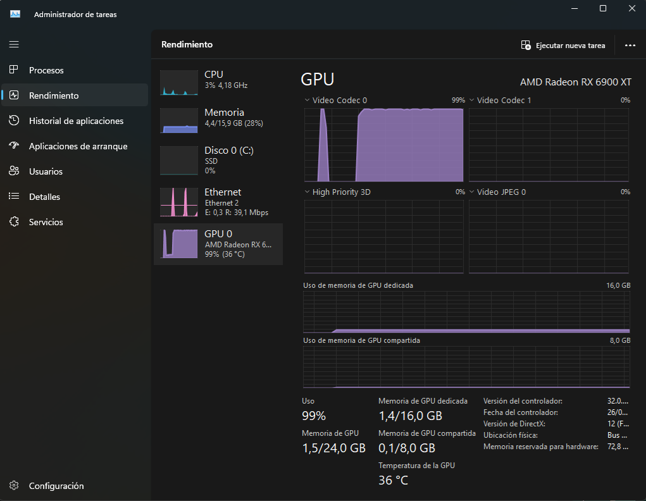Open the Detalles list icon
Screen dimensions: 646x501
(14, 196)
